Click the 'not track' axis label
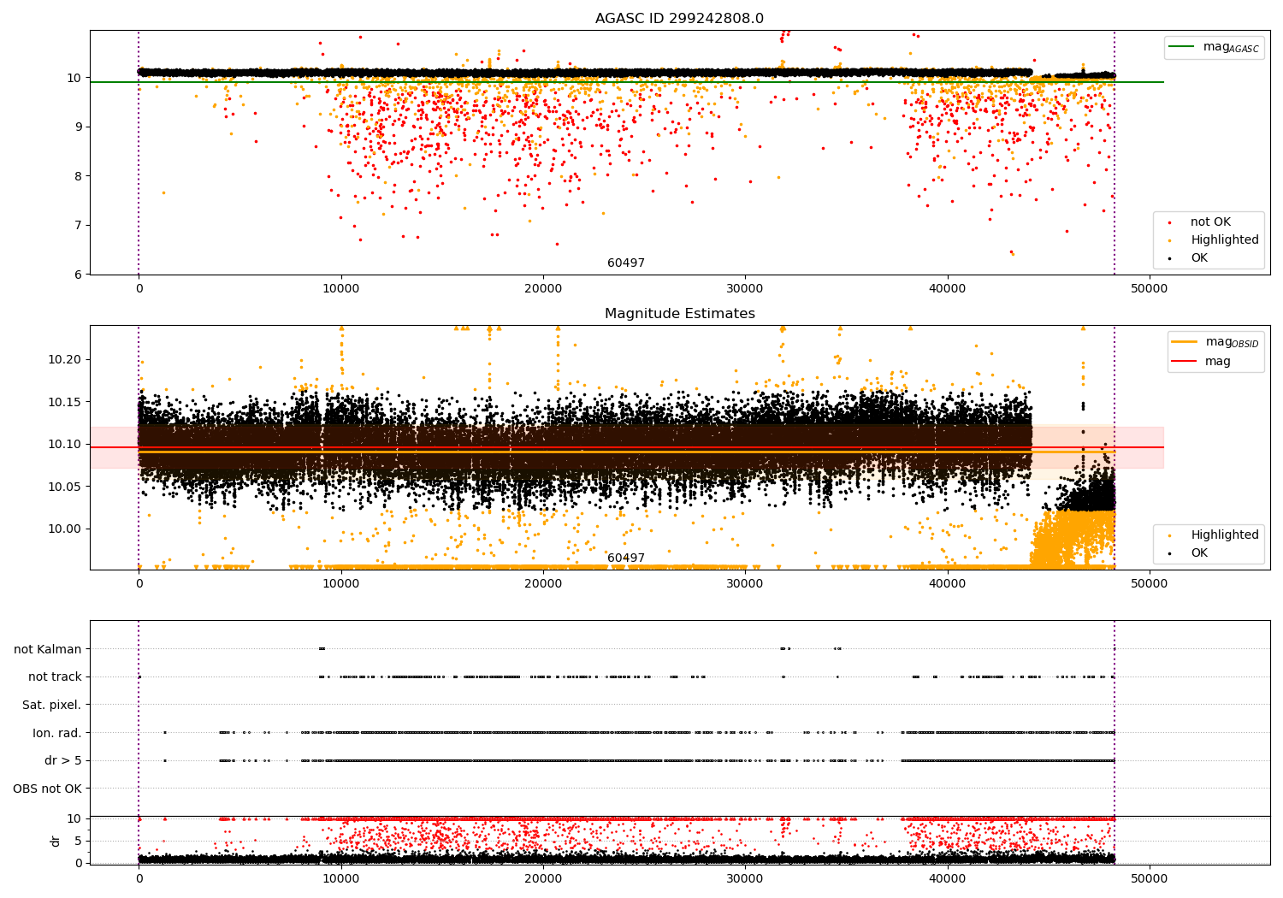The image size is (1283, 898). click(x=55, y=676)
